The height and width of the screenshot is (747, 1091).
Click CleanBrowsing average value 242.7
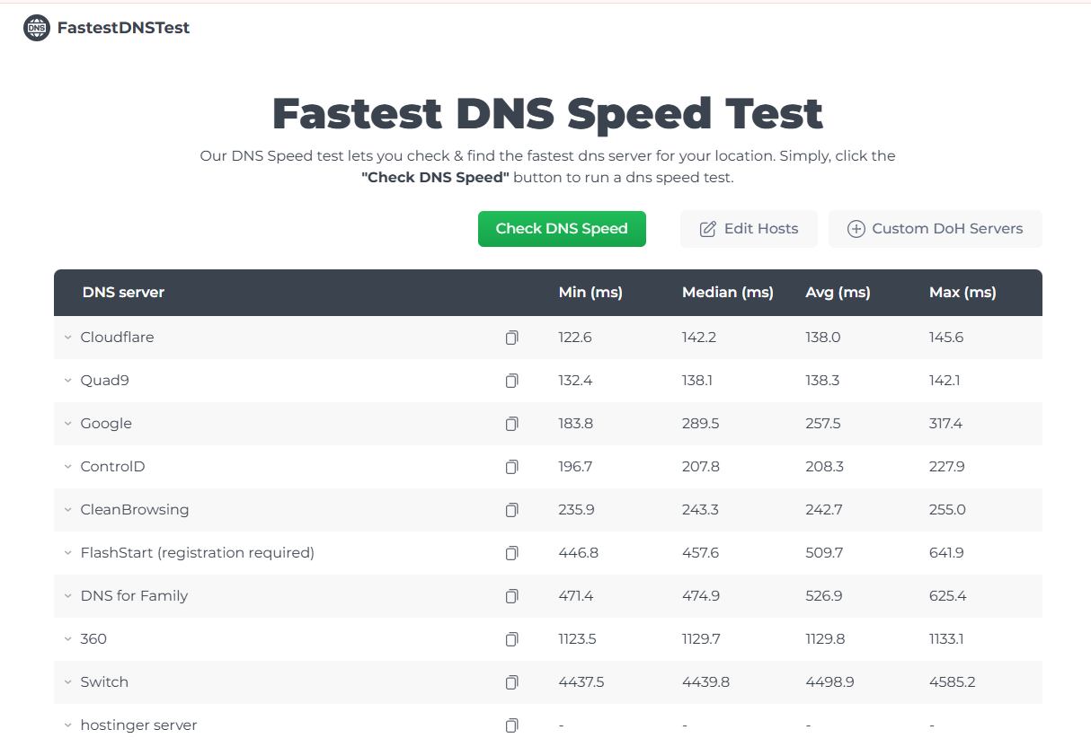[824, 510]
